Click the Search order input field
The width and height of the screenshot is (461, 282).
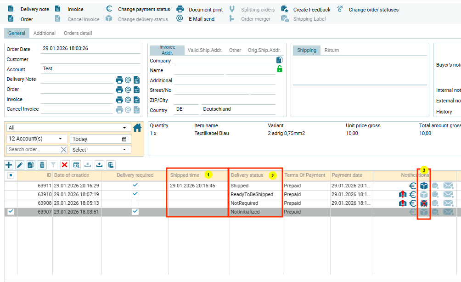(x=33, y=150)
